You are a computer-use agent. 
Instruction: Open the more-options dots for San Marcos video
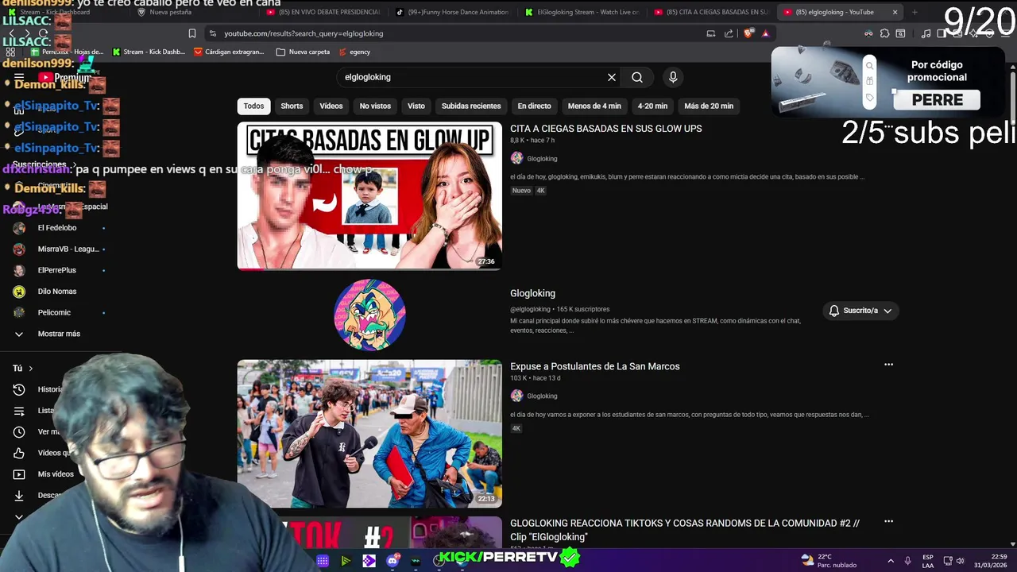888,365
